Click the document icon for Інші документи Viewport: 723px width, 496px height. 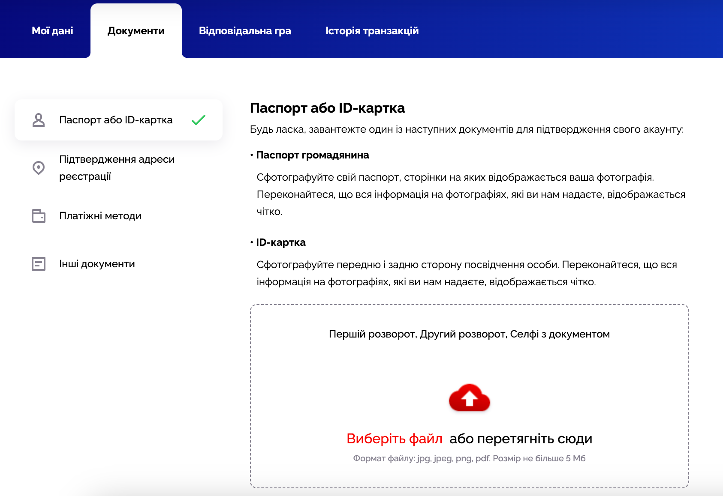(x=39, y=264)
